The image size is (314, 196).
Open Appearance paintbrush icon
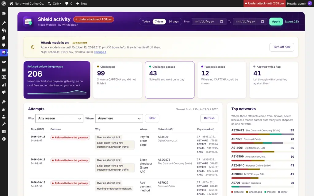click(x=4, y=102)
